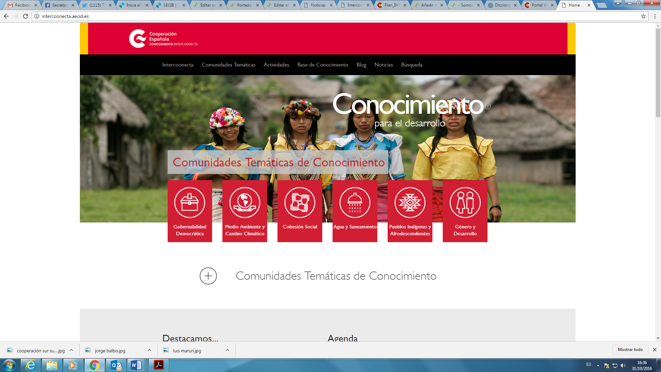The image size is (661, 372).
Task: Open Blog menu item
Action: pos(361,65)
